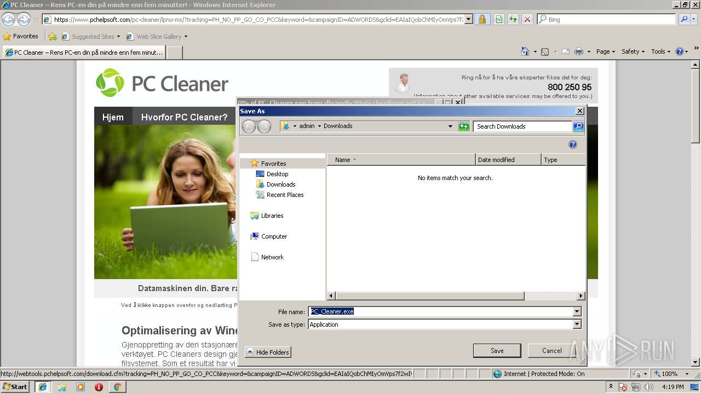
Task: Click the IE Help question mark icon
Action: (x=680, y=51)
